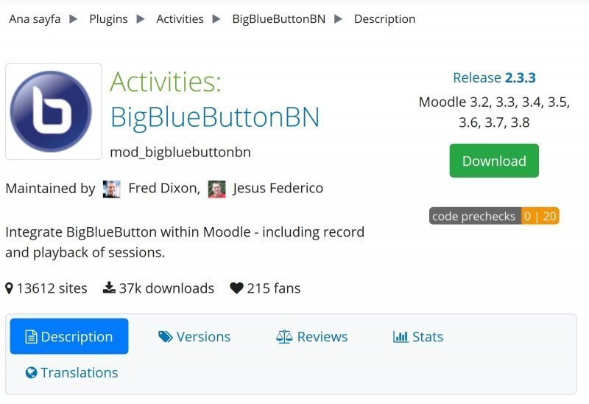Click the downloads arrow icon
Viewport: 589px width, 404px height.
pos(109,288)
